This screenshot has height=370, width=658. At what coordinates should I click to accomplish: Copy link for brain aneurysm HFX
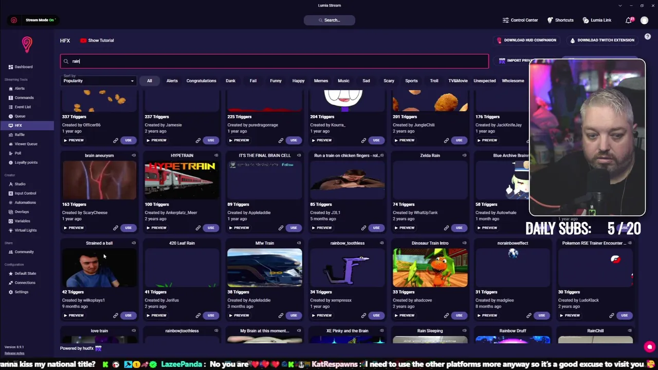[x=116, y=228]
